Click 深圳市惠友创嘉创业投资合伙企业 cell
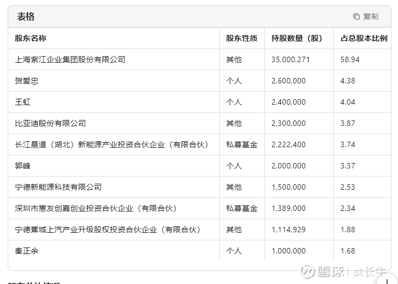Image resolution: width=398 pixels, height=284 pixels. coord(96,208)
